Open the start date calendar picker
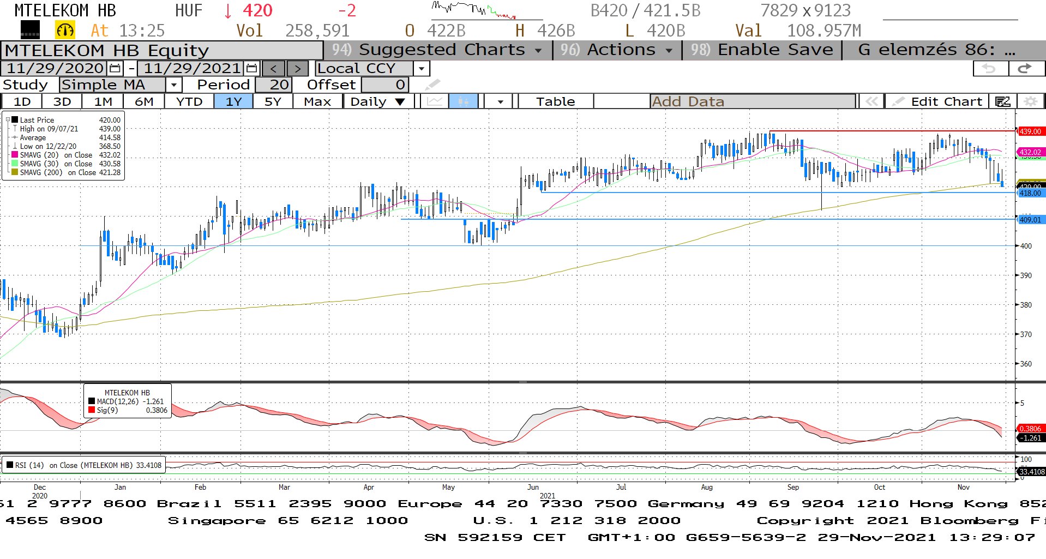The width and height of the screenshot is (1046, 559). point(115,69)
